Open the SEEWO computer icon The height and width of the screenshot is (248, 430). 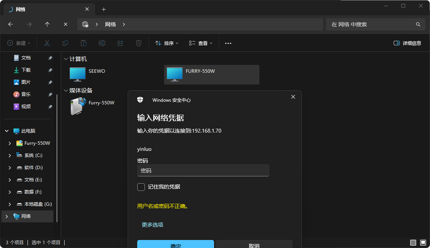pyautogui.click(x=78, y=74)
